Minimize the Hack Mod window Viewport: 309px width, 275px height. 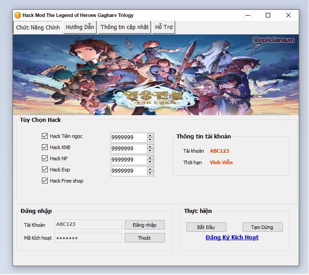[x=248, y=15]
